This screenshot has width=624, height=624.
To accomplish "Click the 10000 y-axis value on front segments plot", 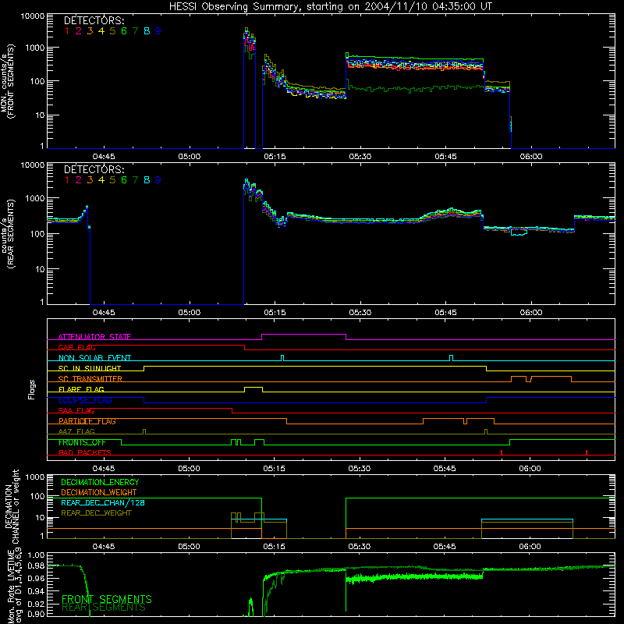I will coord(33,16).
